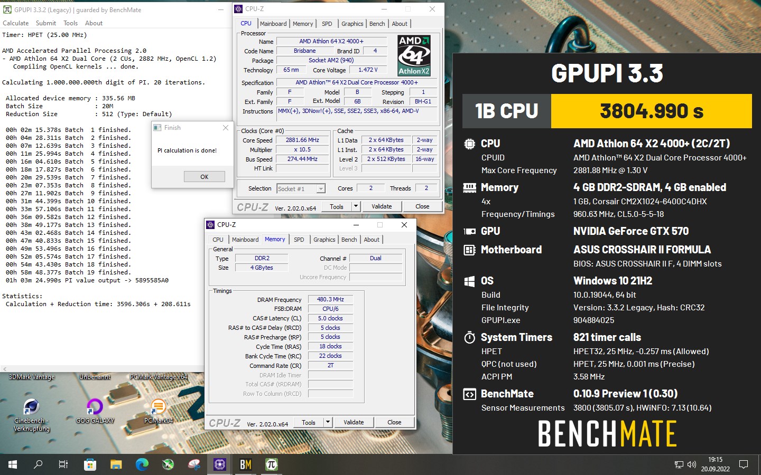Open SPD tab in upper CPU-Z window
Screen dimensions: 761x475
pos(327,24)
